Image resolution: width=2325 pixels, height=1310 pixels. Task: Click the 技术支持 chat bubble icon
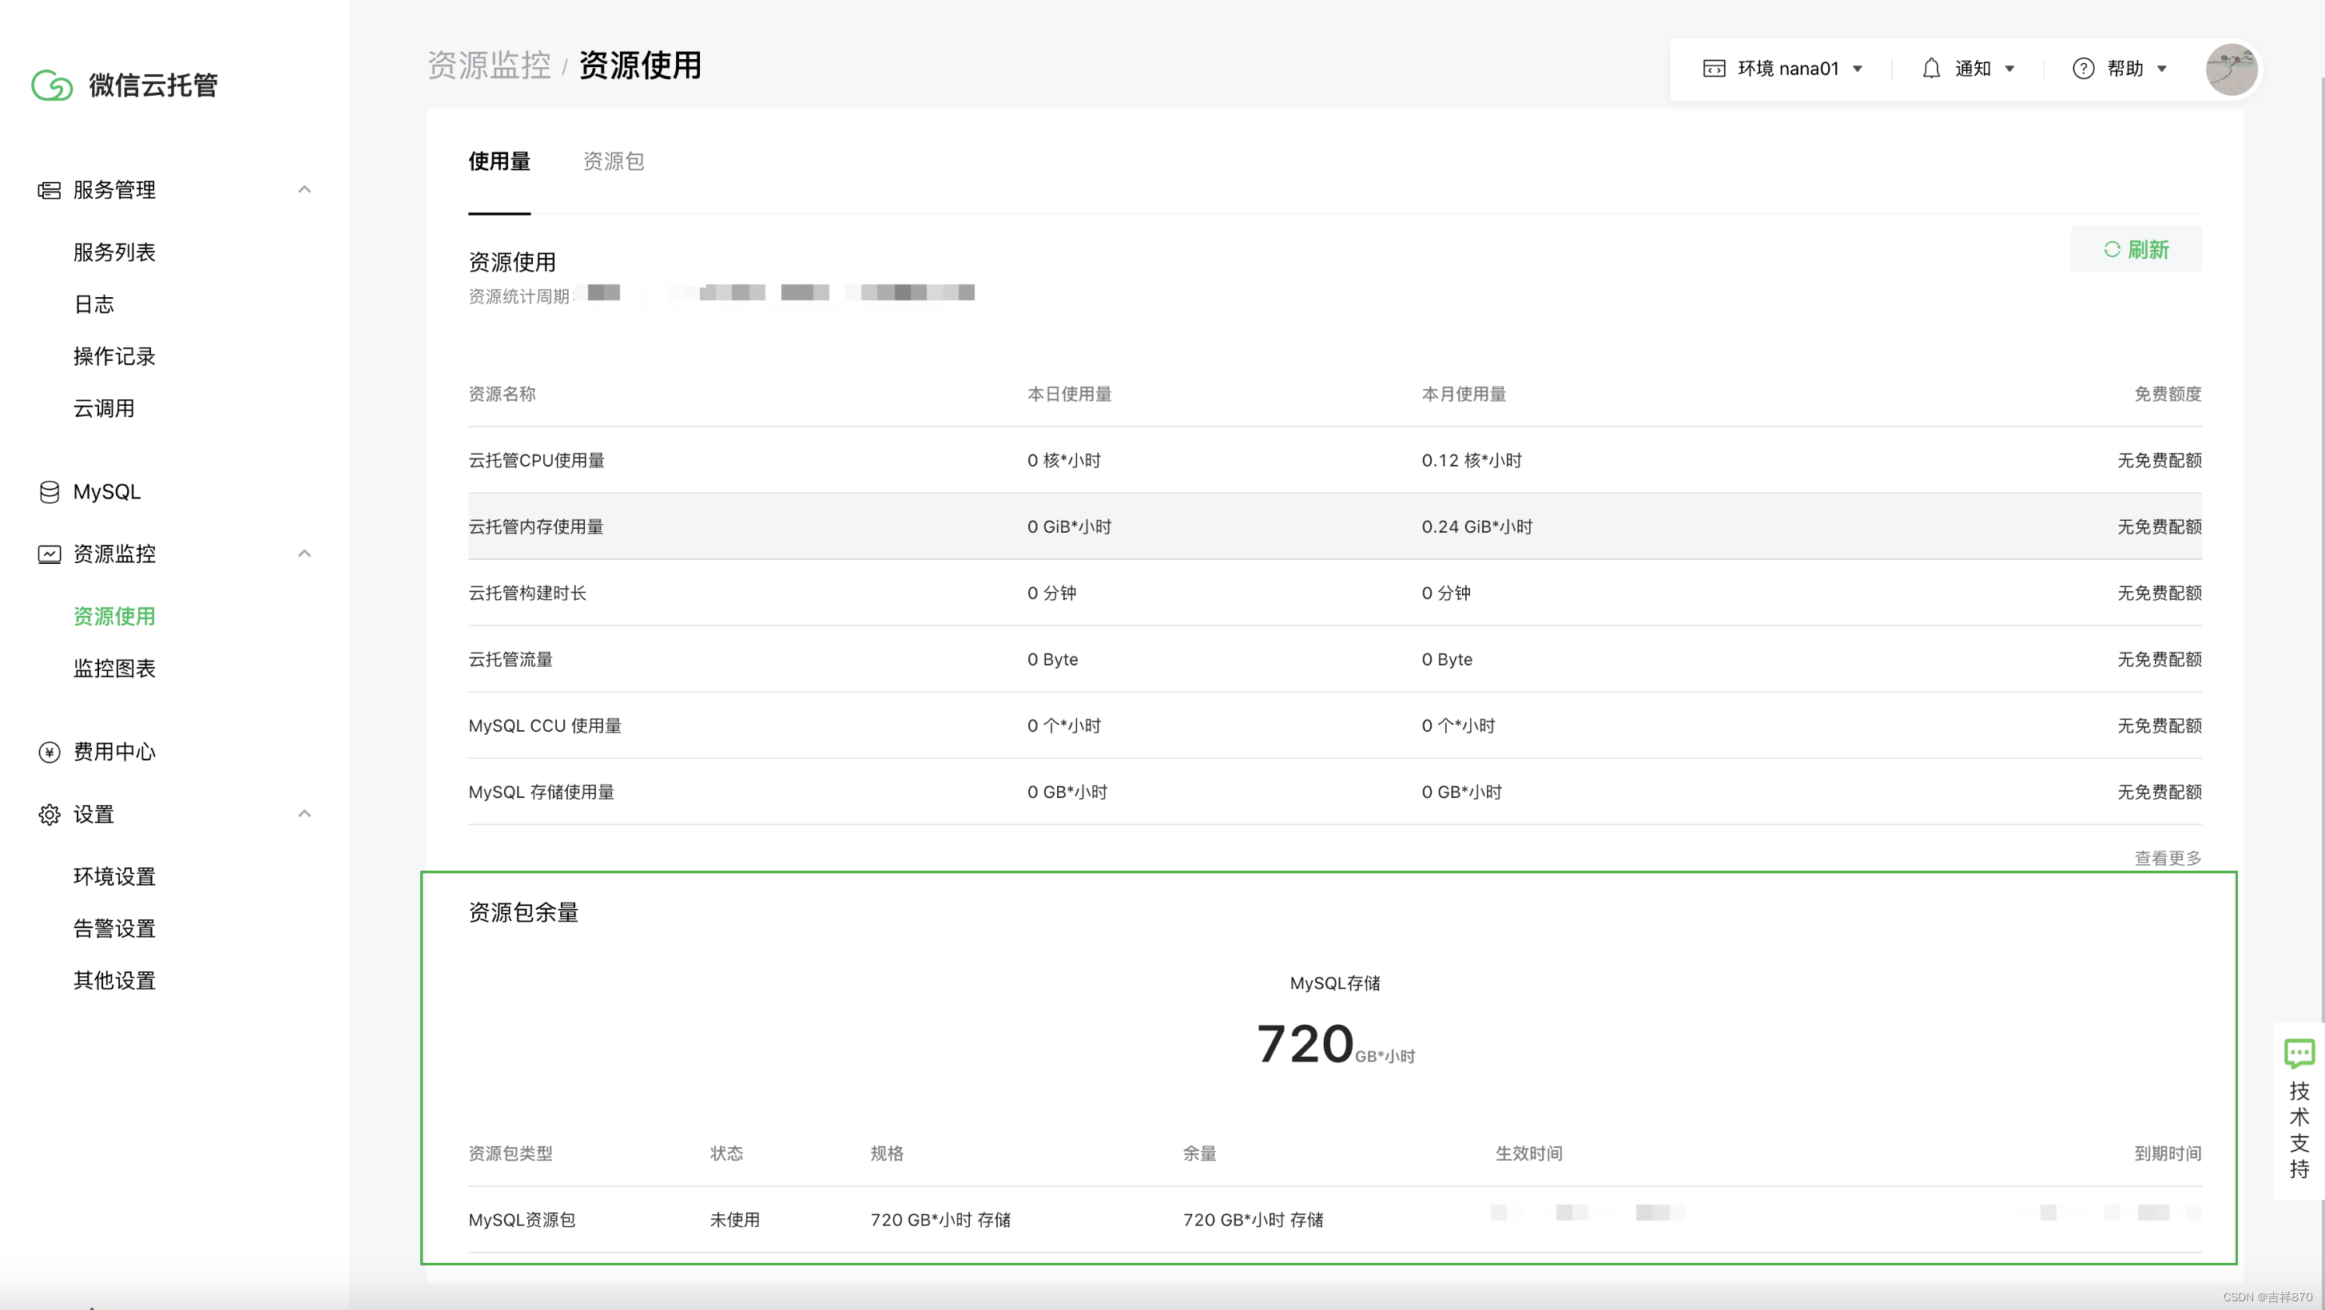[x=2299, y=1053]
